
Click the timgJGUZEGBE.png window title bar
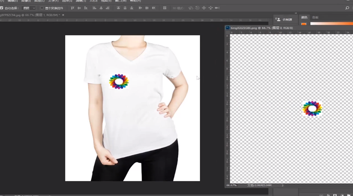[x=289, y=28]
